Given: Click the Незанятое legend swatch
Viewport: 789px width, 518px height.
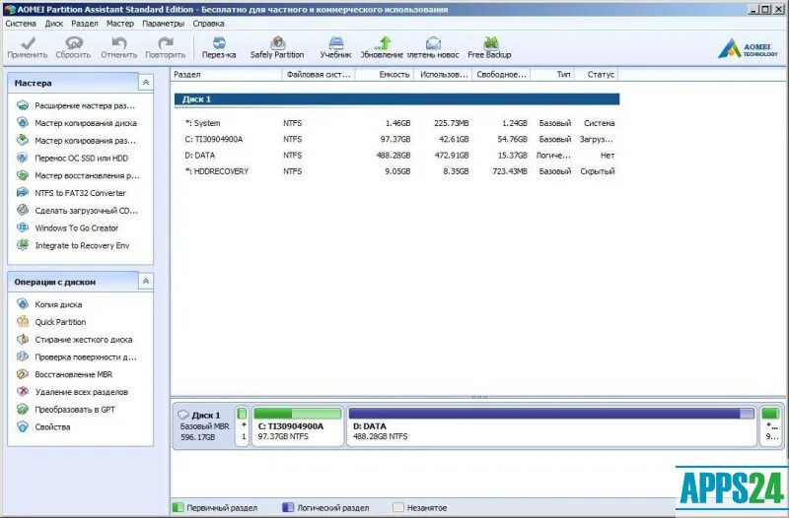Looking at the screenshot, I should pyautogui.click(x=398, y=507).
